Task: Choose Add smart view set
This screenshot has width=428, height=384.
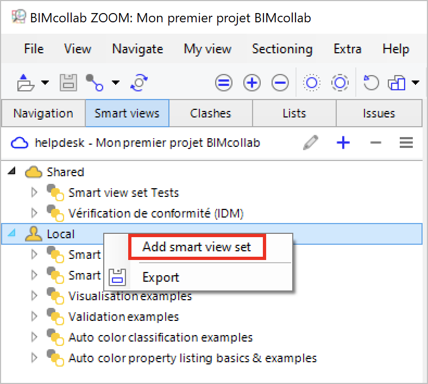Action: 197,247
